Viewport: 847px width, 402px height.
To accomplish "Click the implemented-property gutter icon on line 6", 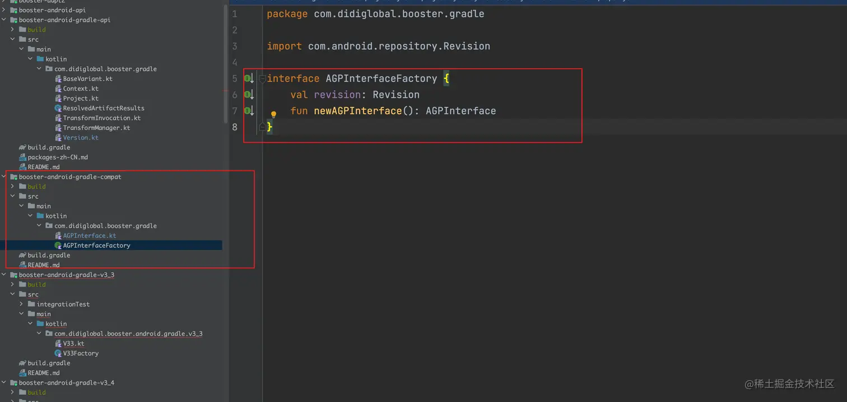I will (248, 95).
